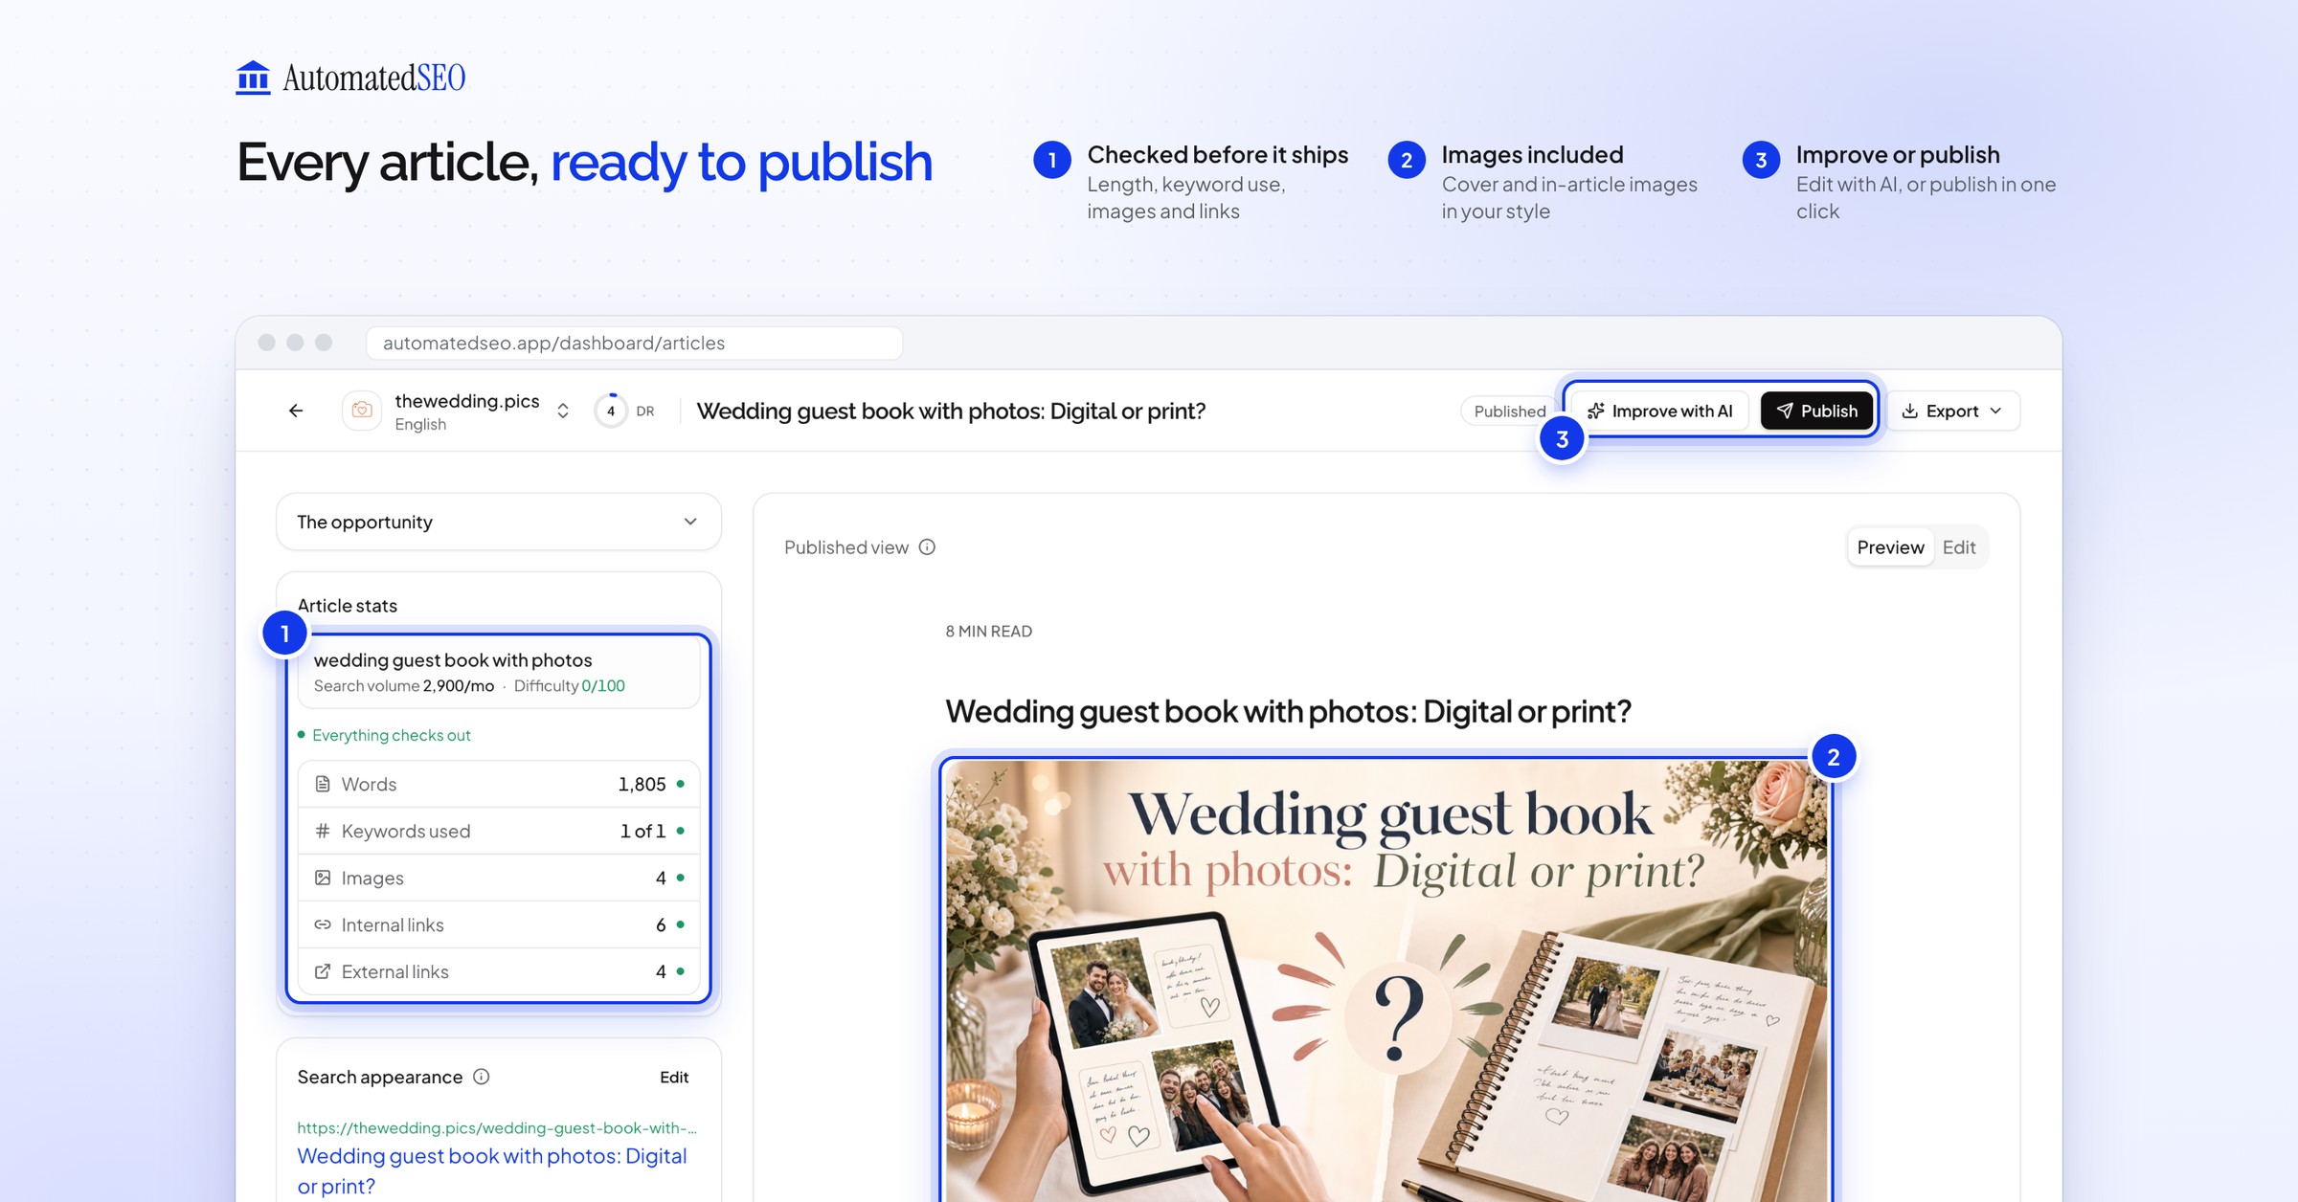Click the AutomatedSEO logo icon

(253, 77)
